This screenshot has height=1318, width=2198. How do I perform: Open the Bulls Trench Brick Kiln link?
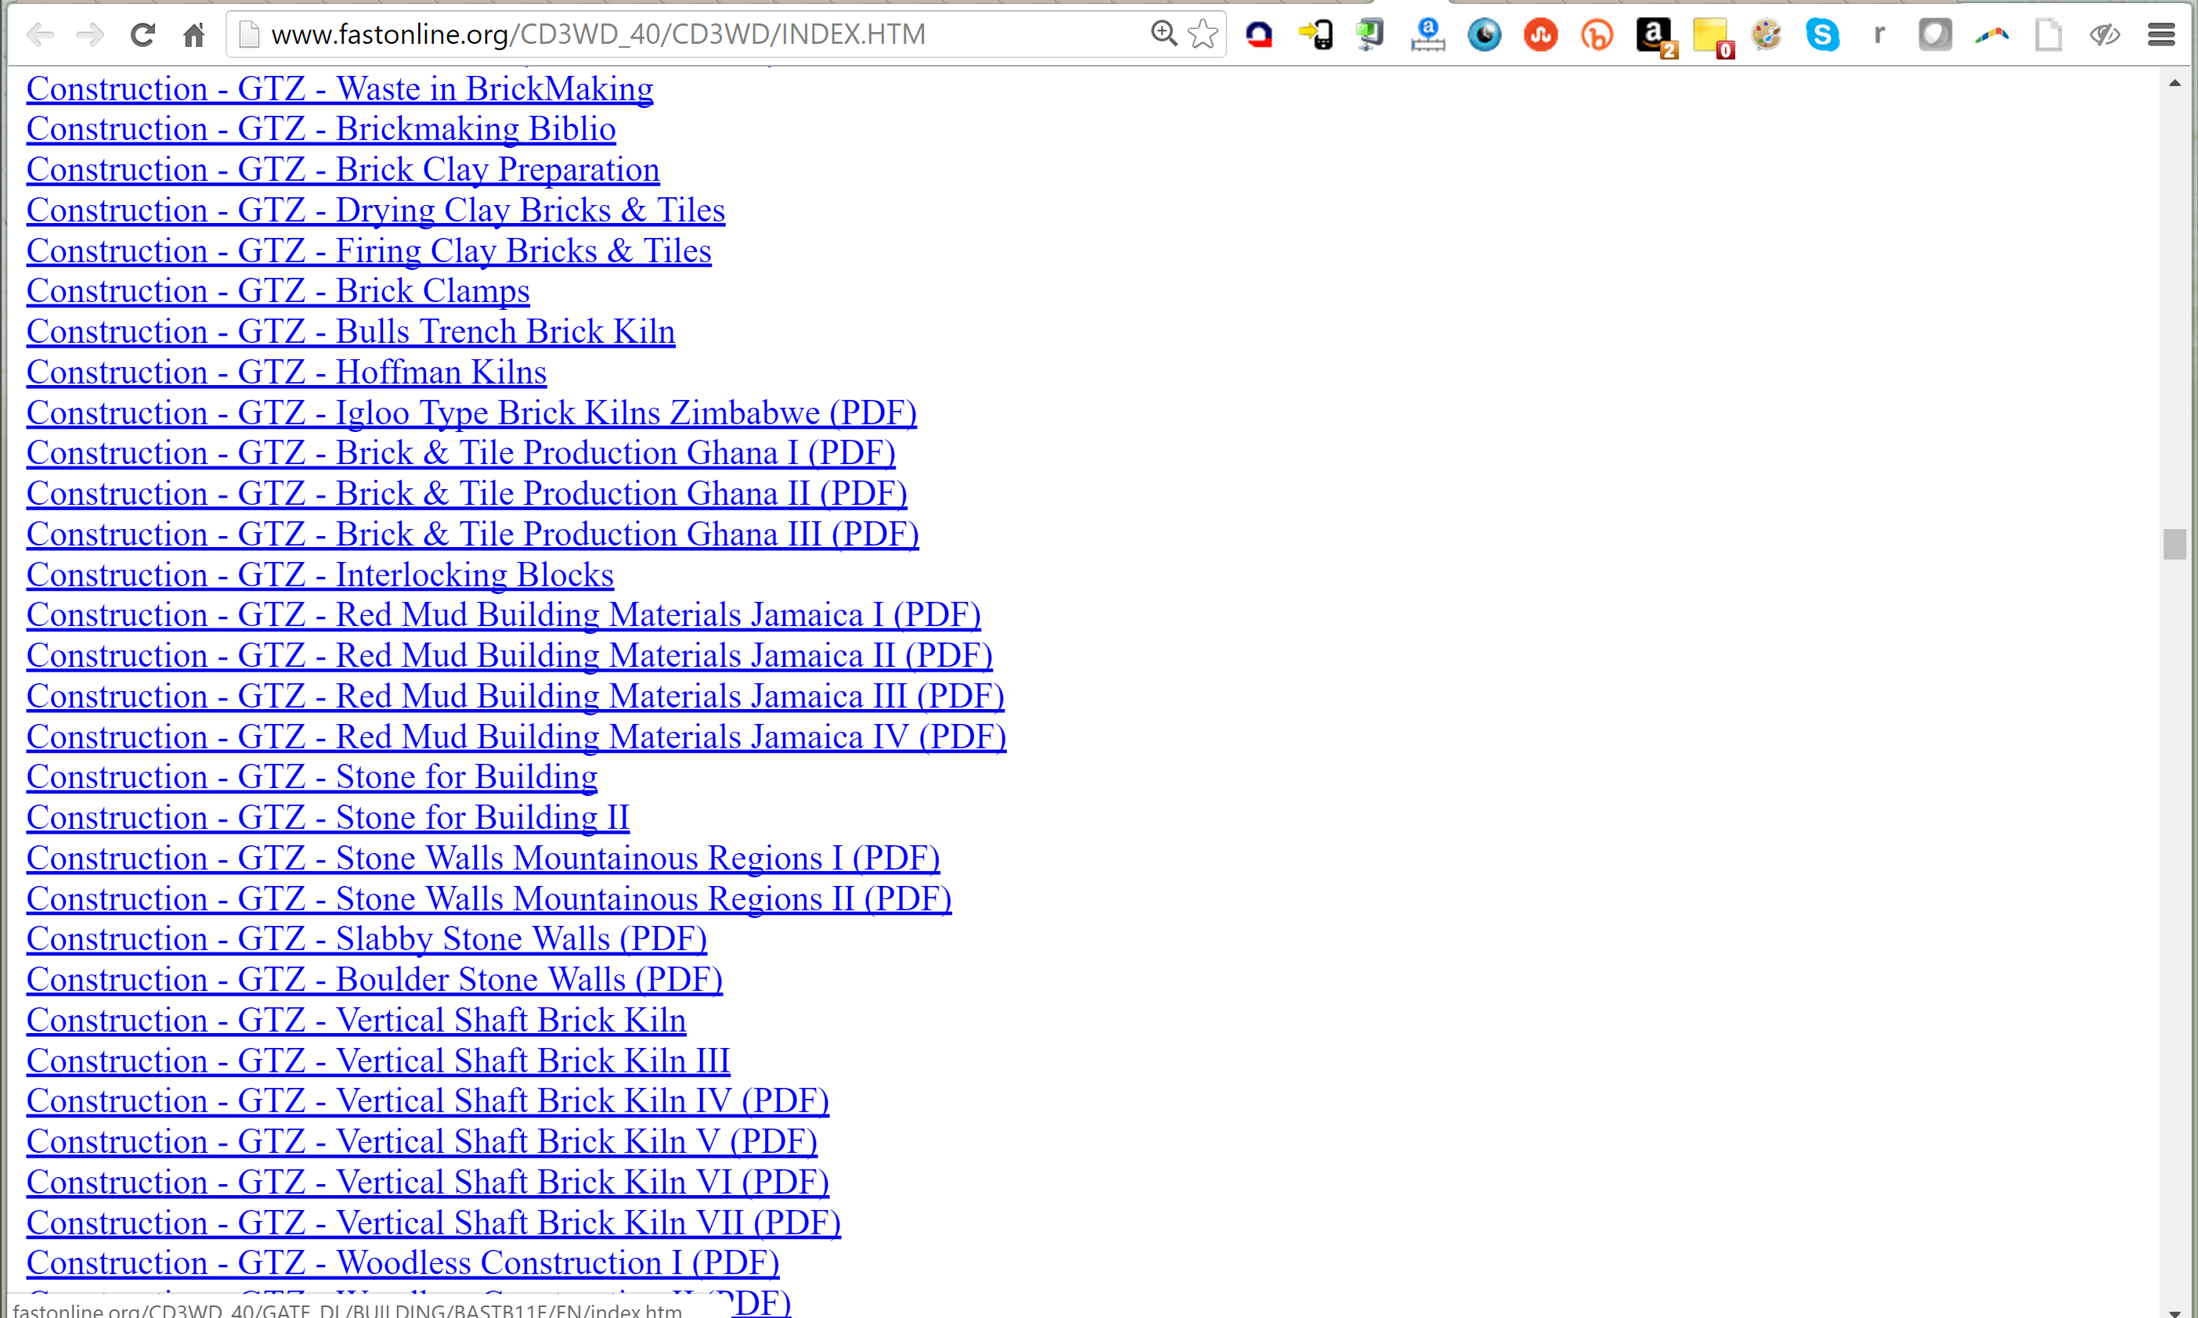click(351, 331)
